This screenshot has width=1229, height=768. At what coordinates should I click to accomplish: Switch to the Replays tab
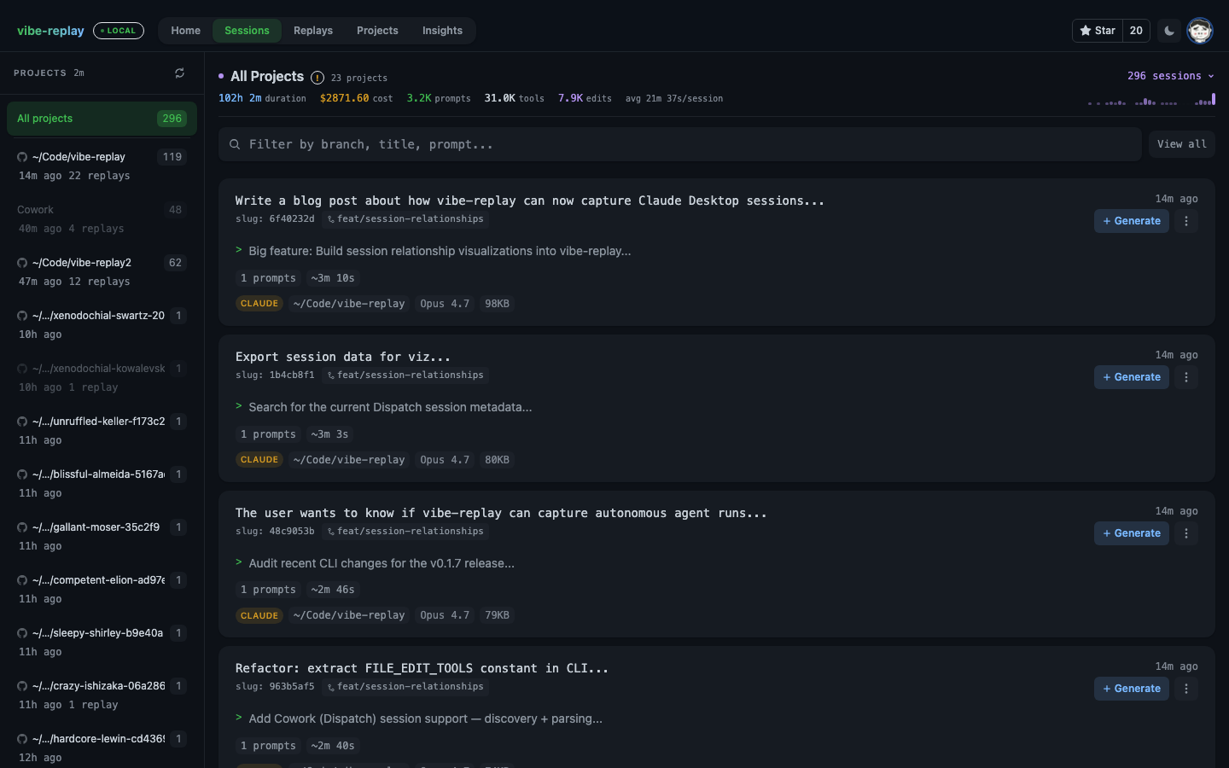pyautogui.click(x=313, y=31)
